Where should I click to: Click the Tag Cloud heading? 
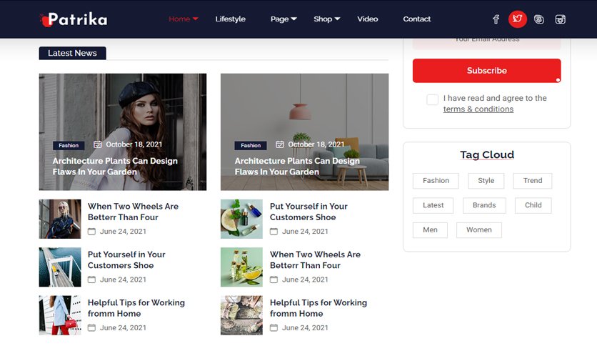click(486, 154)
